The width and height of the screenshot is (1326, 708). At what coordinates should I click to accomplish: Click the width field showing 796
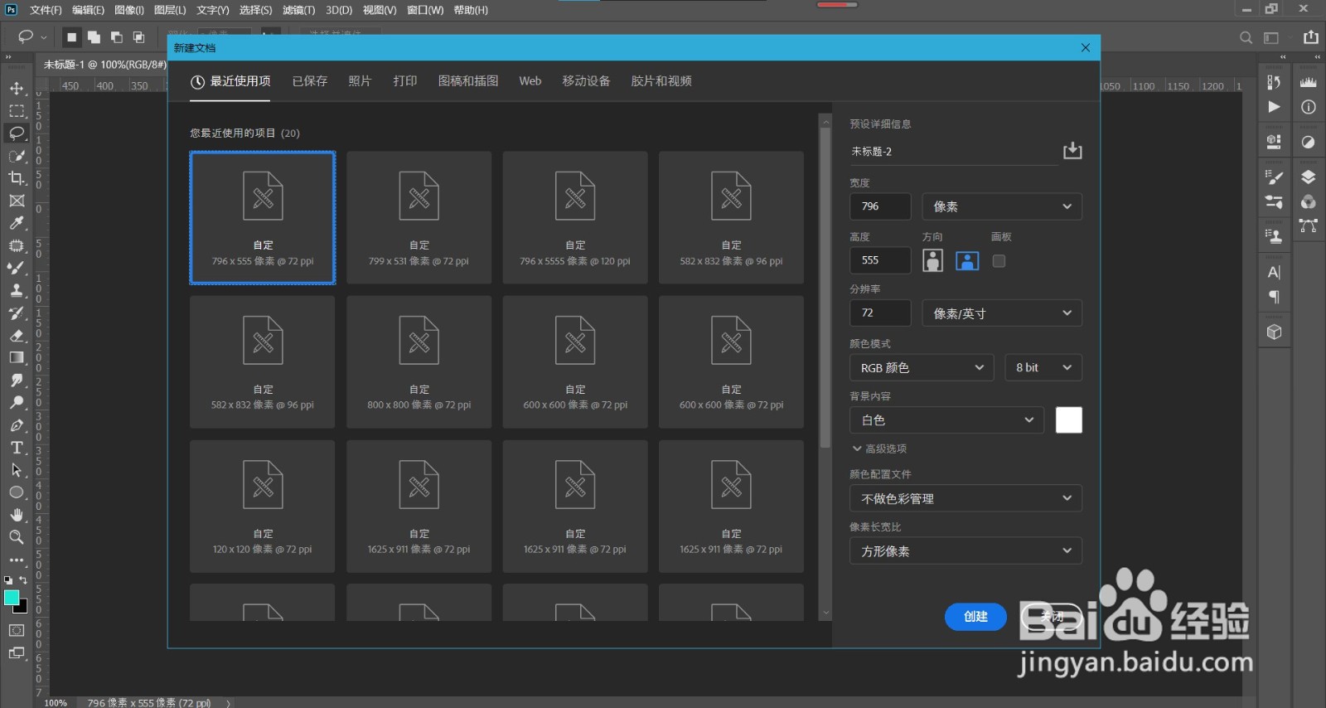[x=880, y=206]
